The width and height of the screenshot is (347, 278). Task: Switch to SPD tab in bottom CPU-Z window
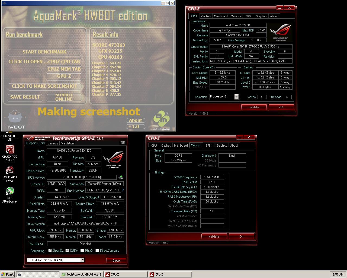click(x=208, y=146)
